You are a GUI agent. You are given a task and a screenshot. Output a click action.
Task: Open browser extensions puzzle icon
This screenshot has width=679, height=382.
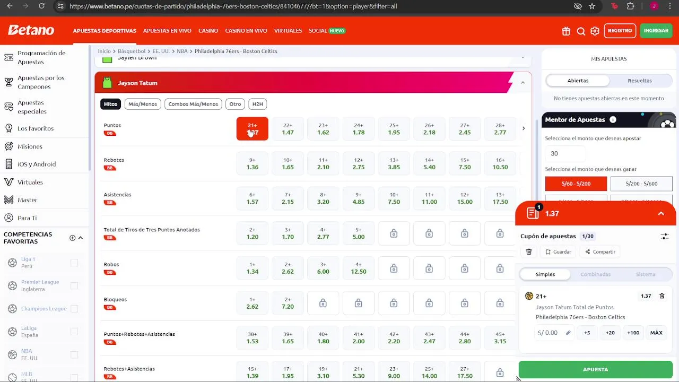(x=630, y=6)
